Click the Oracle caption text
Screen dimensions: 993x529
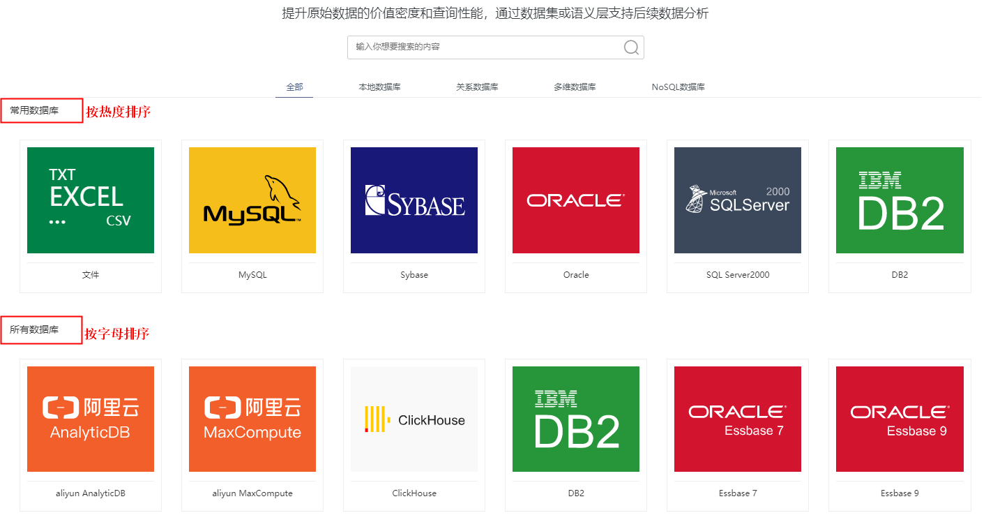tap(576, 275)
